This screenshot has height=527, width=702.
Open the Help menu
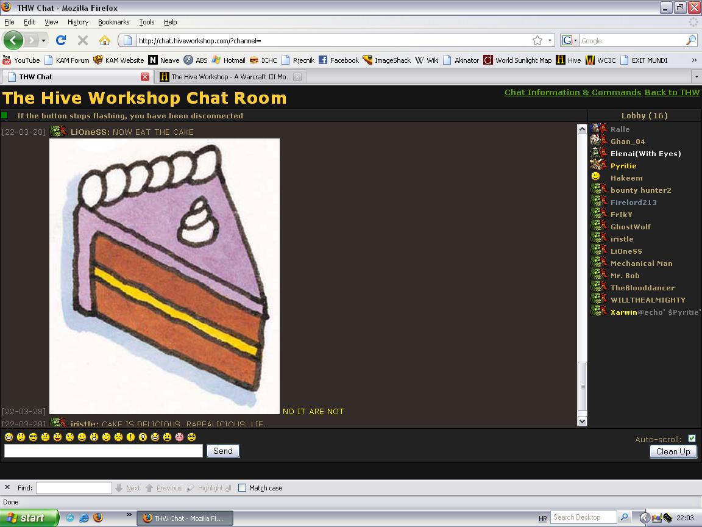point(170,22)
